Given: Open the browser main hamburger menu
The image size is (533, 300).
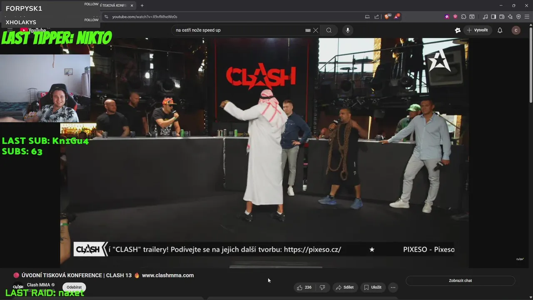Looking at the screenshot, I should (526, 17).
